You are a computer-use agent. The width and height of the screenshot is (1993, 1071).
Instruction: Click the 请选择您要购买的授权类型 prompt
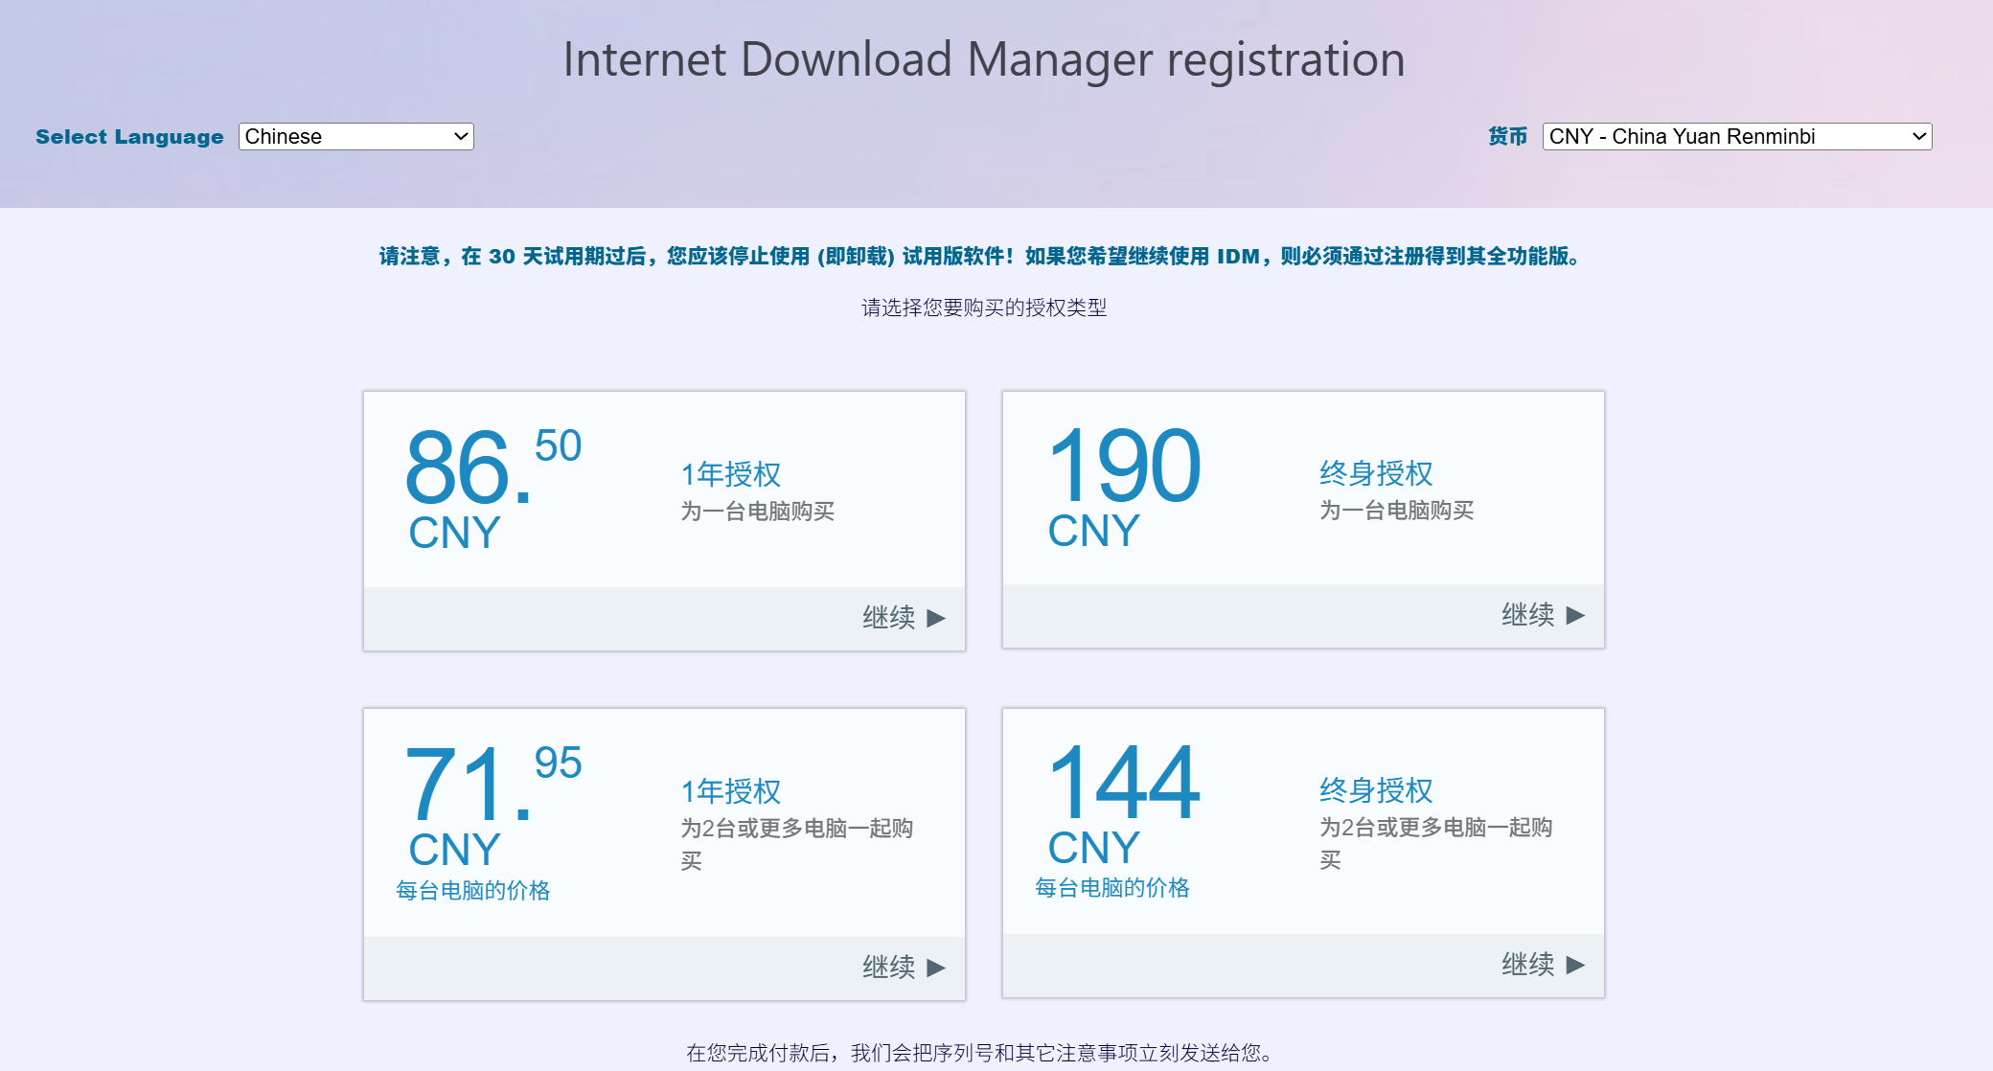pyautogui.click(x=984, y=308)
